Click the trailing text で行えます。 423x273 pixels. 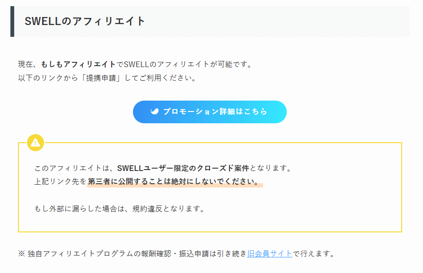[x=313, y=254]
